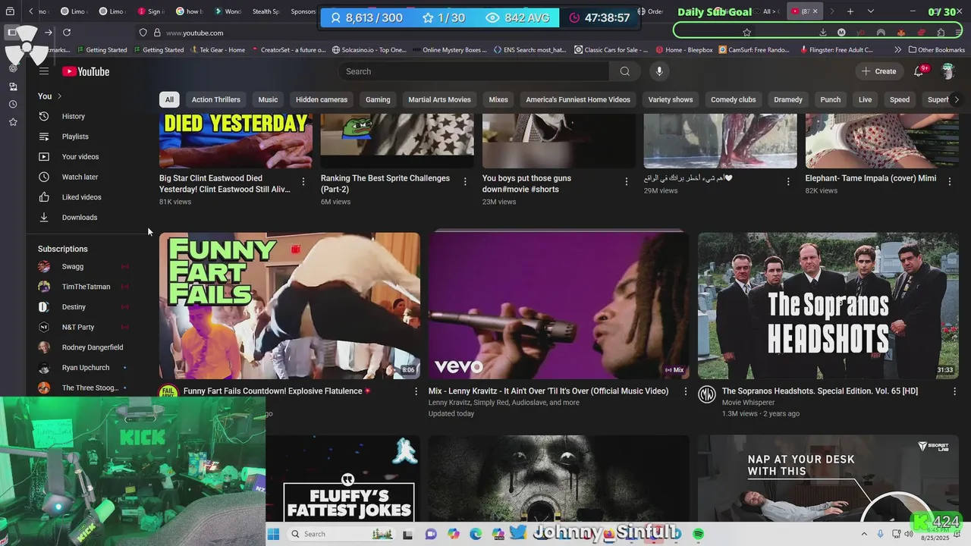This screenshot has width=971, height=546.
Task: Select the Music category chip
Action: click(268, 99)
